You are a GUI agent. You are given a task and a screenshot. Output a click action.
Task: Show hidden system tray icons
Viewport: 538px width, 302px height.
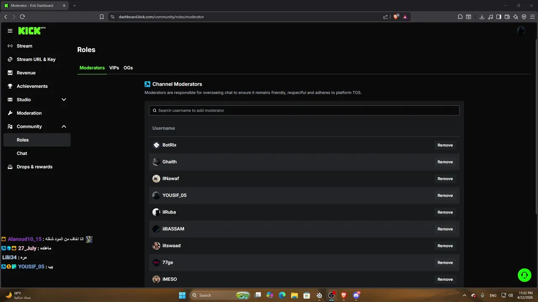click(x=464, y=295)
